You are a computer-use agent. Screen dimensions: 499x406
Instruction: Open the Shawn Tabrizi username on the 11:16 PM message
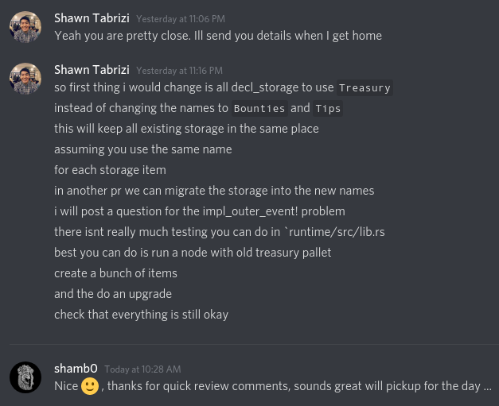[x=92, y=70]
